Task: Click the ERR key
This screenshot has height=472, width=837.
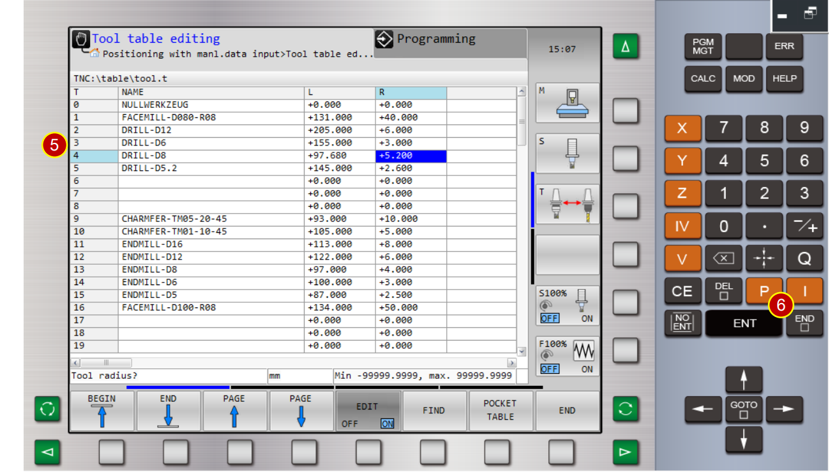Action: (x=785, y=47)
